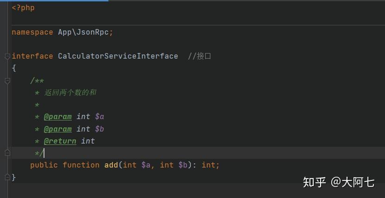The height and width of the screenshot is (198, 385).
Task: Click @param tag for $a
Action: click(x=58, y=117)
